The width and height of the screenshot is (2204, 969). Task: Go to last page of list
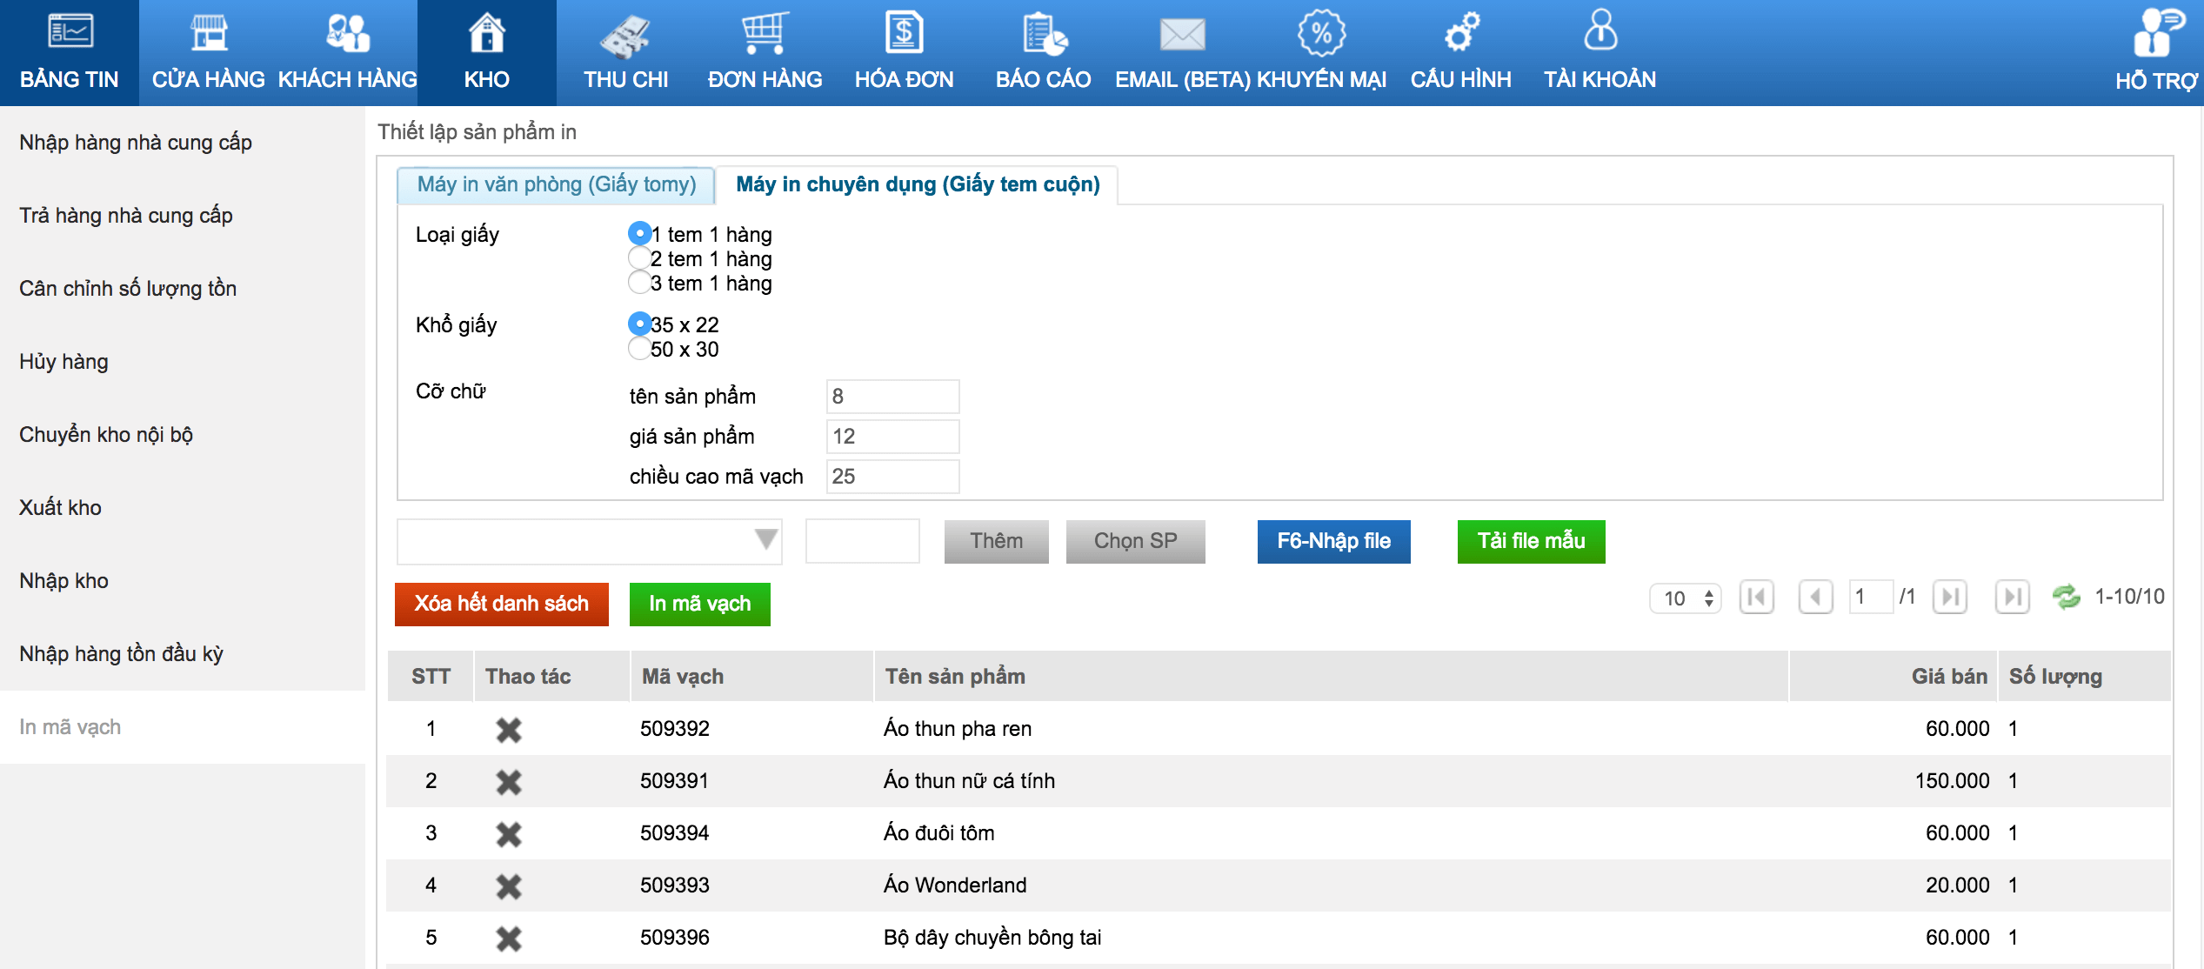(x=2011, y=598)
